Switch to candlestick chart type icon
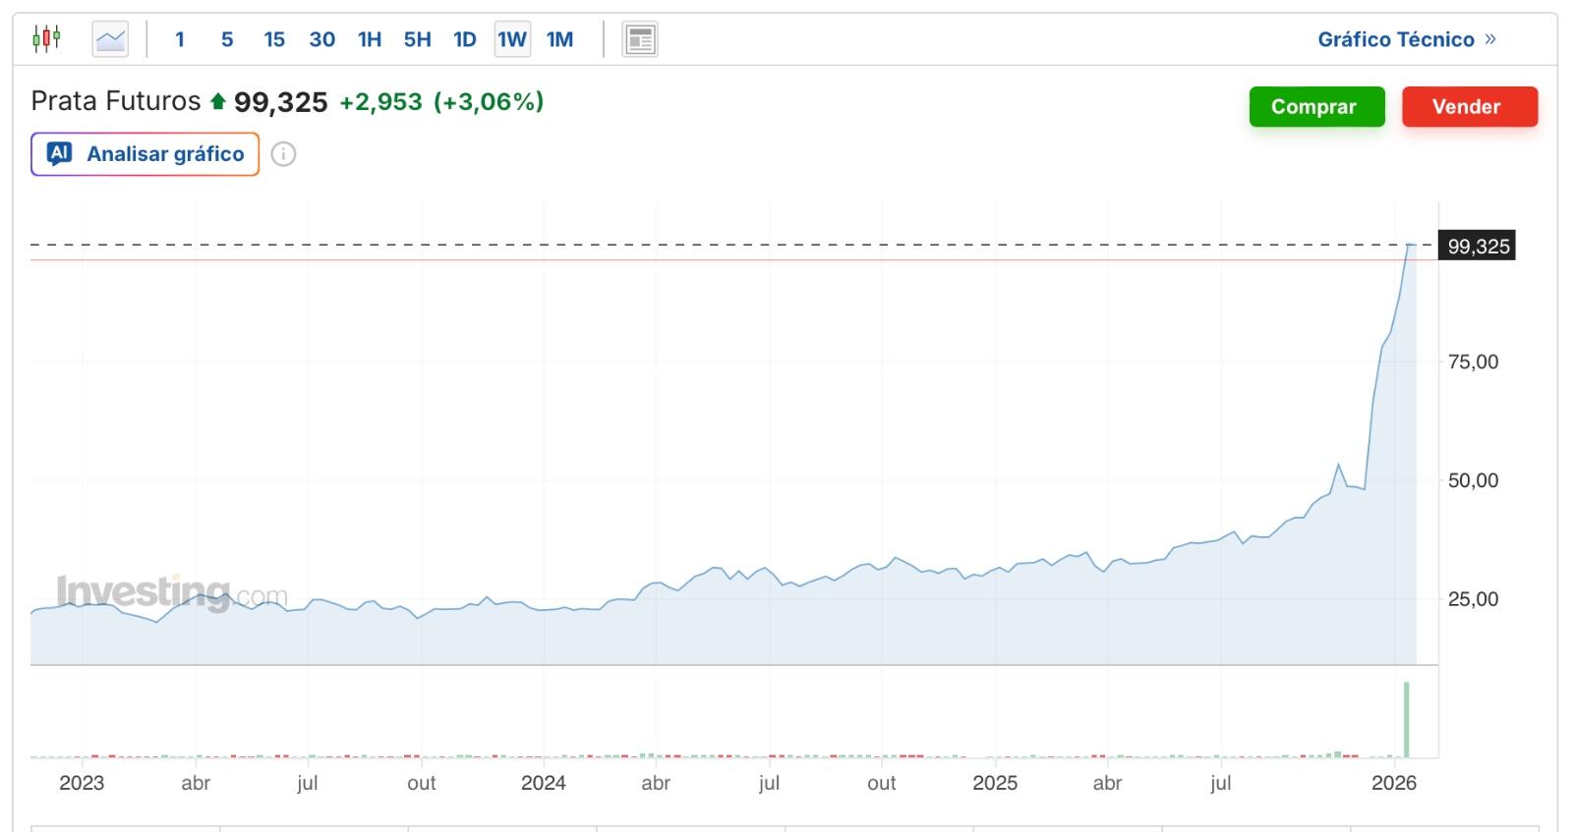Screen dimensions: 1573x832 46,39
